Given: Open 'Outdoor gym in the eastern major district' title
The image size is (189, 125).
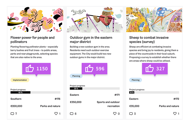Looking at the screenshot, I should (x=91, y=39).
